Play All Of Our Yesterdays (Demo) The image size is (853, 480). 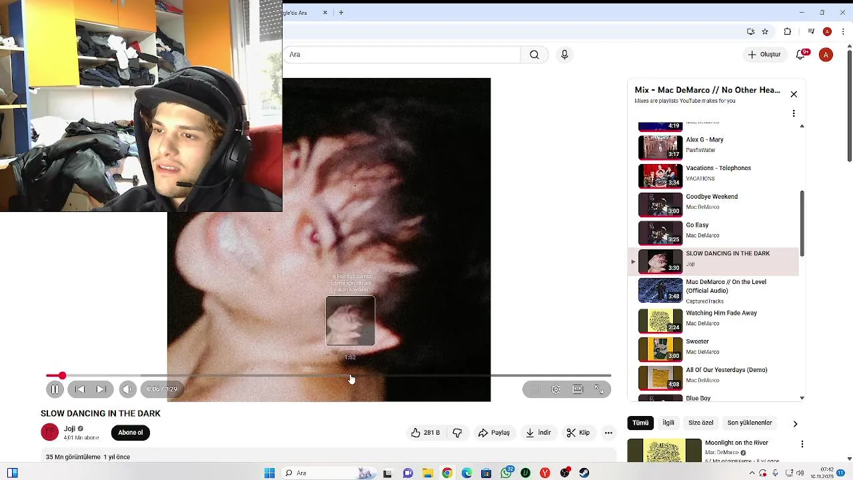tap(713, 378)
